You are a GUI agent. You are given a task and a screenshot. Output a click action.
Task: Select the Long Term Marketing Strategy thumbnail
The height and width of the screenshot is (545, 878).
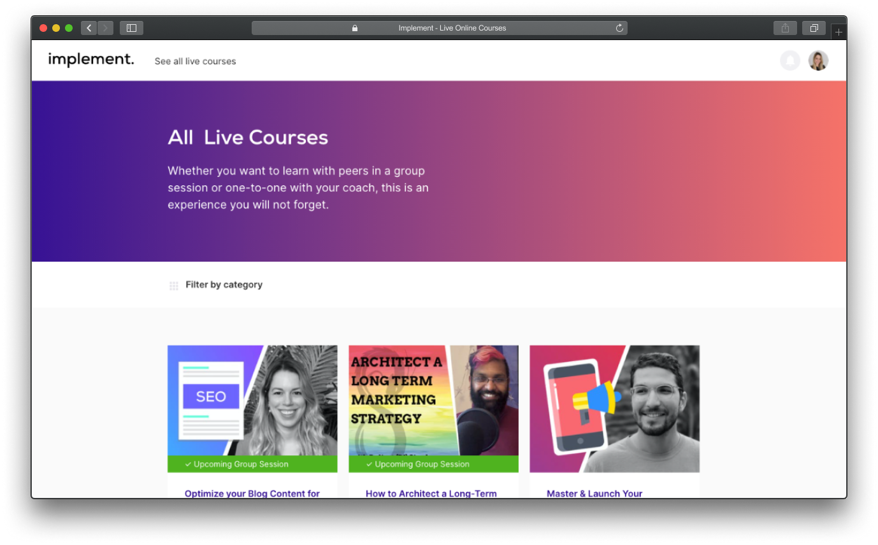[433, 401]
